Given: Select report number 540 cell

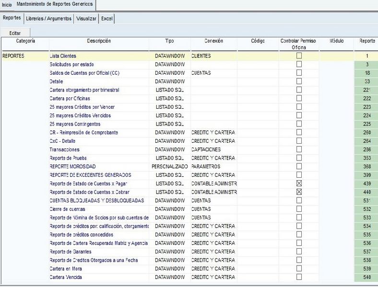Looking at the screenshot, I should coord(366,277).
